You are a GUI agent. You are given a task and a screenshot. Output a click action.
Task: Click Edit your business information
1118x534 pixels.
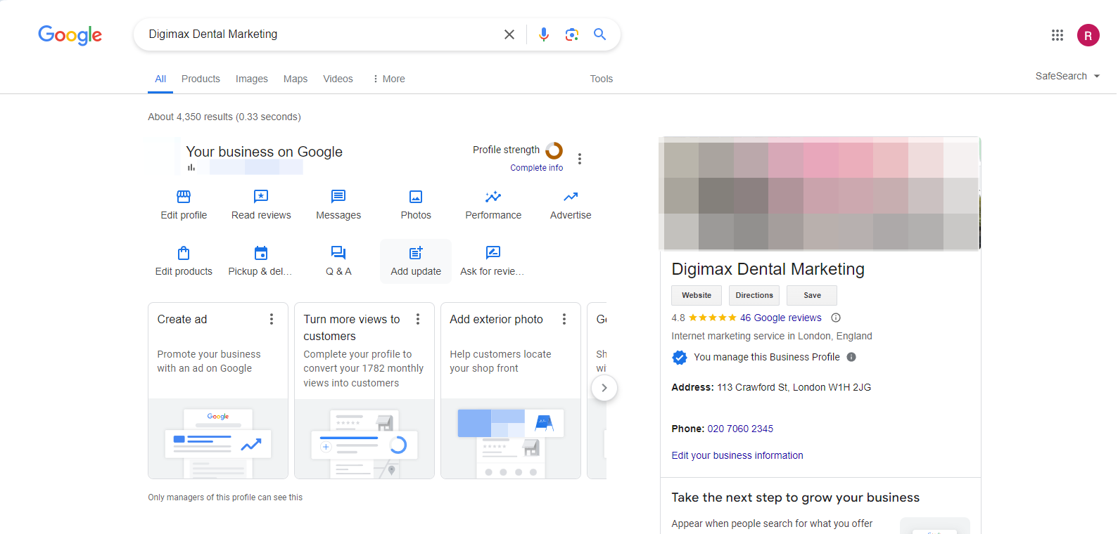click(737, 455)
